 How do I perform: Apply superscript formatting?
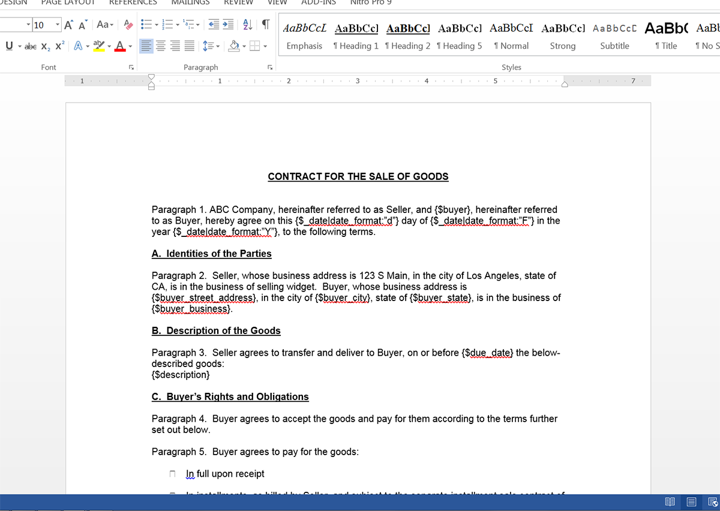[60, 46]
